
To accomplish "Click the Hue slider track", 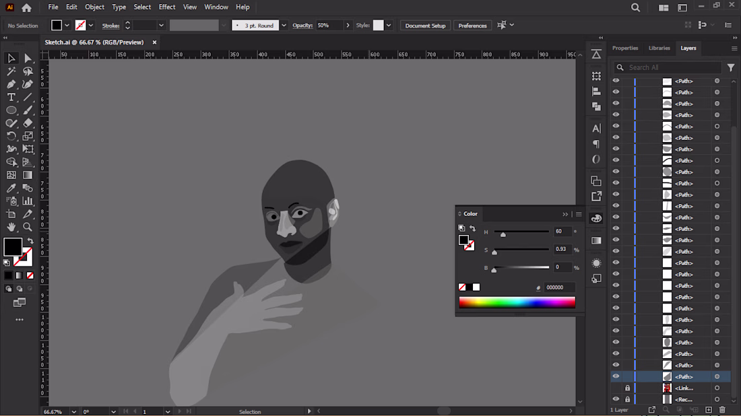I will [x=521, y=232].
